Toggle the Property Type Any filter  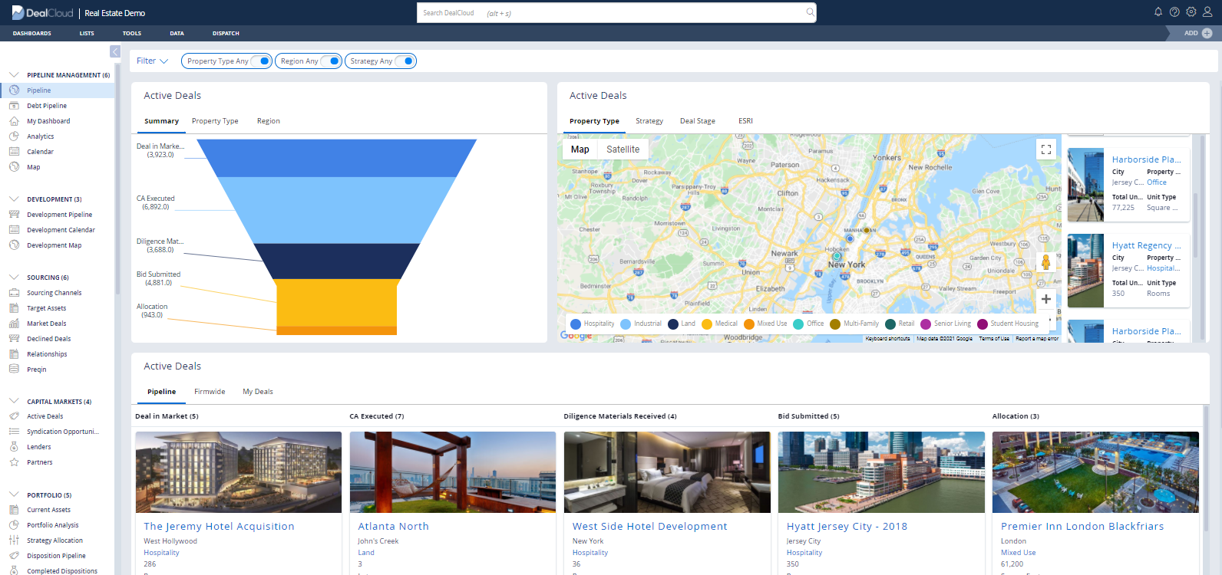point(262,61)
